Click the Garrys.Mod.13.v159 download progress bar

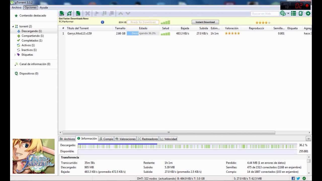[x=143, y=33]
